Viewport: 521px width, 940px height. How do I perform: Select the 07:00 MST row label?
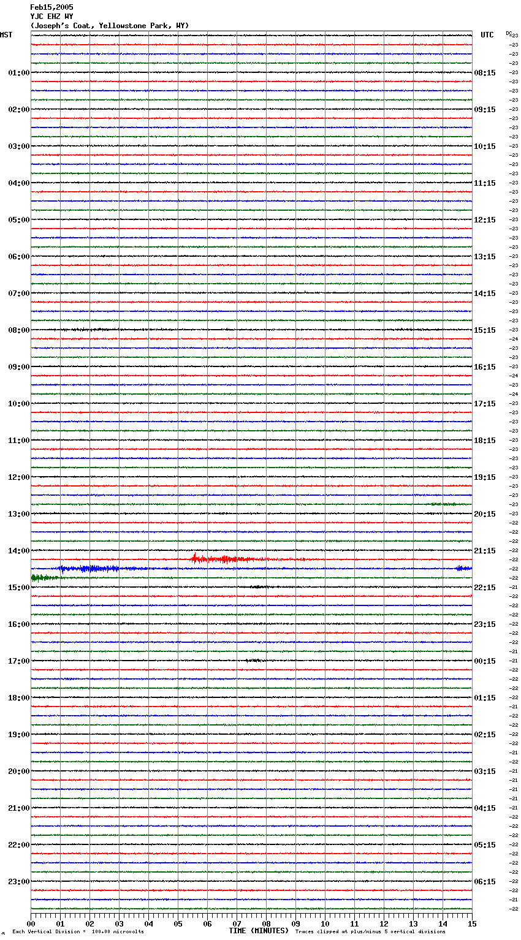18,294
